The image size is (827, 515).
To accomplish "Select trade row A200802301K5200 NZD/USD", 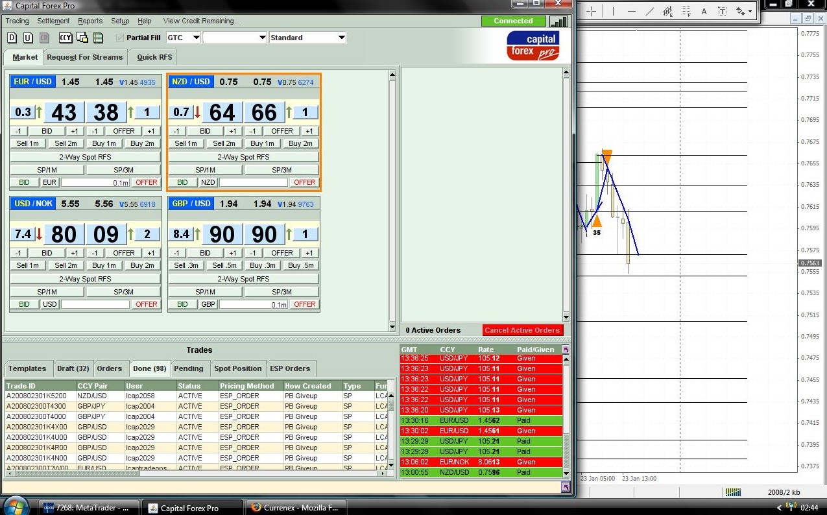I will pos(197,396).
